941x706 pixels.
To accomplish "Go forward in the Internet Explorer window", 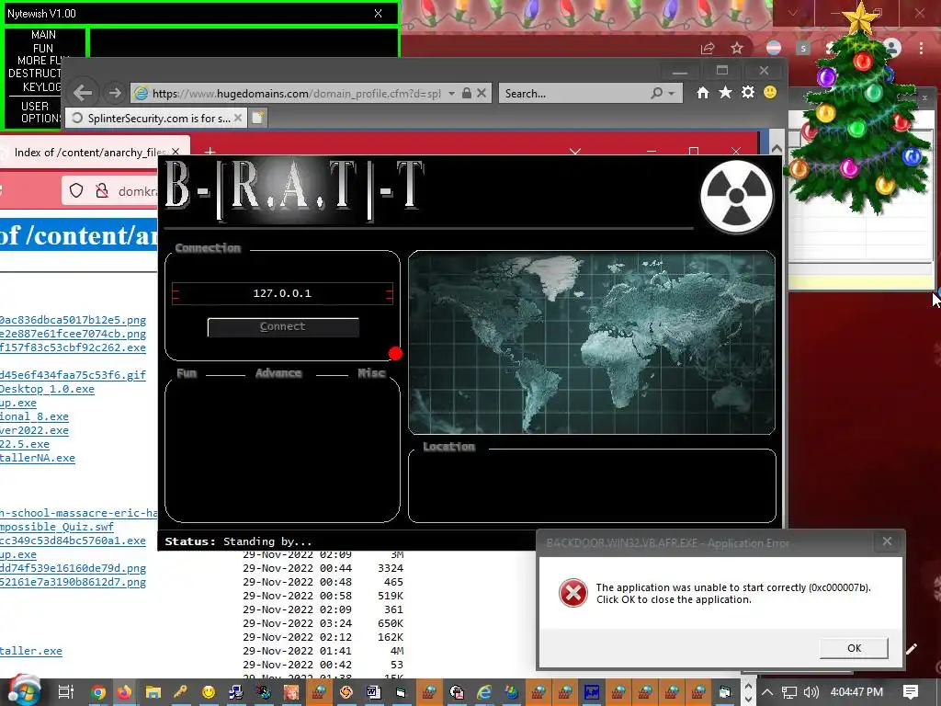I will coord(114,93).
